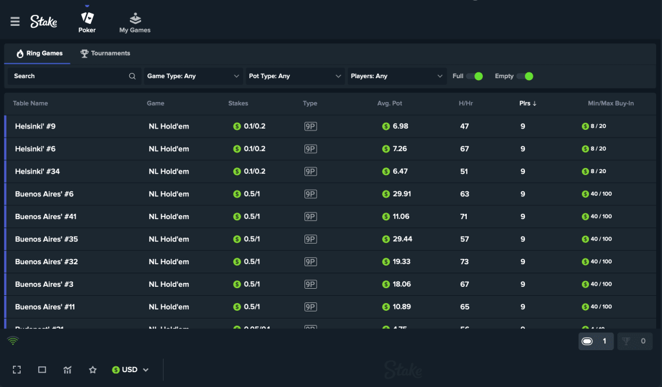Open the hamburger menu
This screenshot has width=662, height=387.
(x=14, y=21)
